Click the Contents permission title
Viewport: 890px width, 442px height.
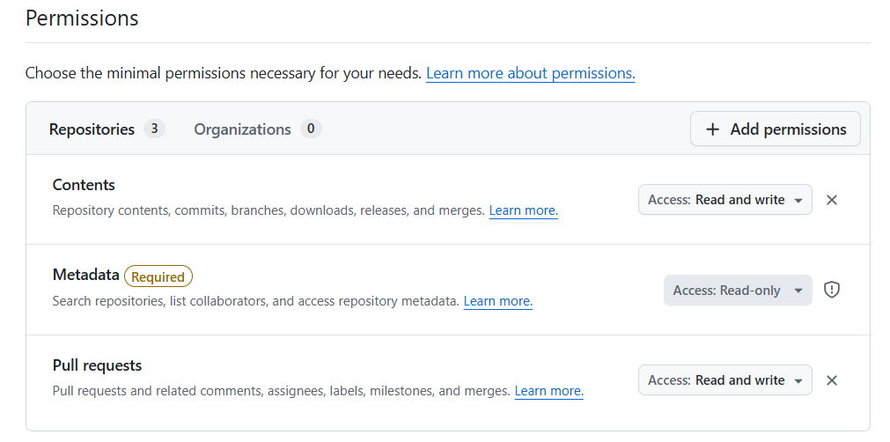point(84,185)
